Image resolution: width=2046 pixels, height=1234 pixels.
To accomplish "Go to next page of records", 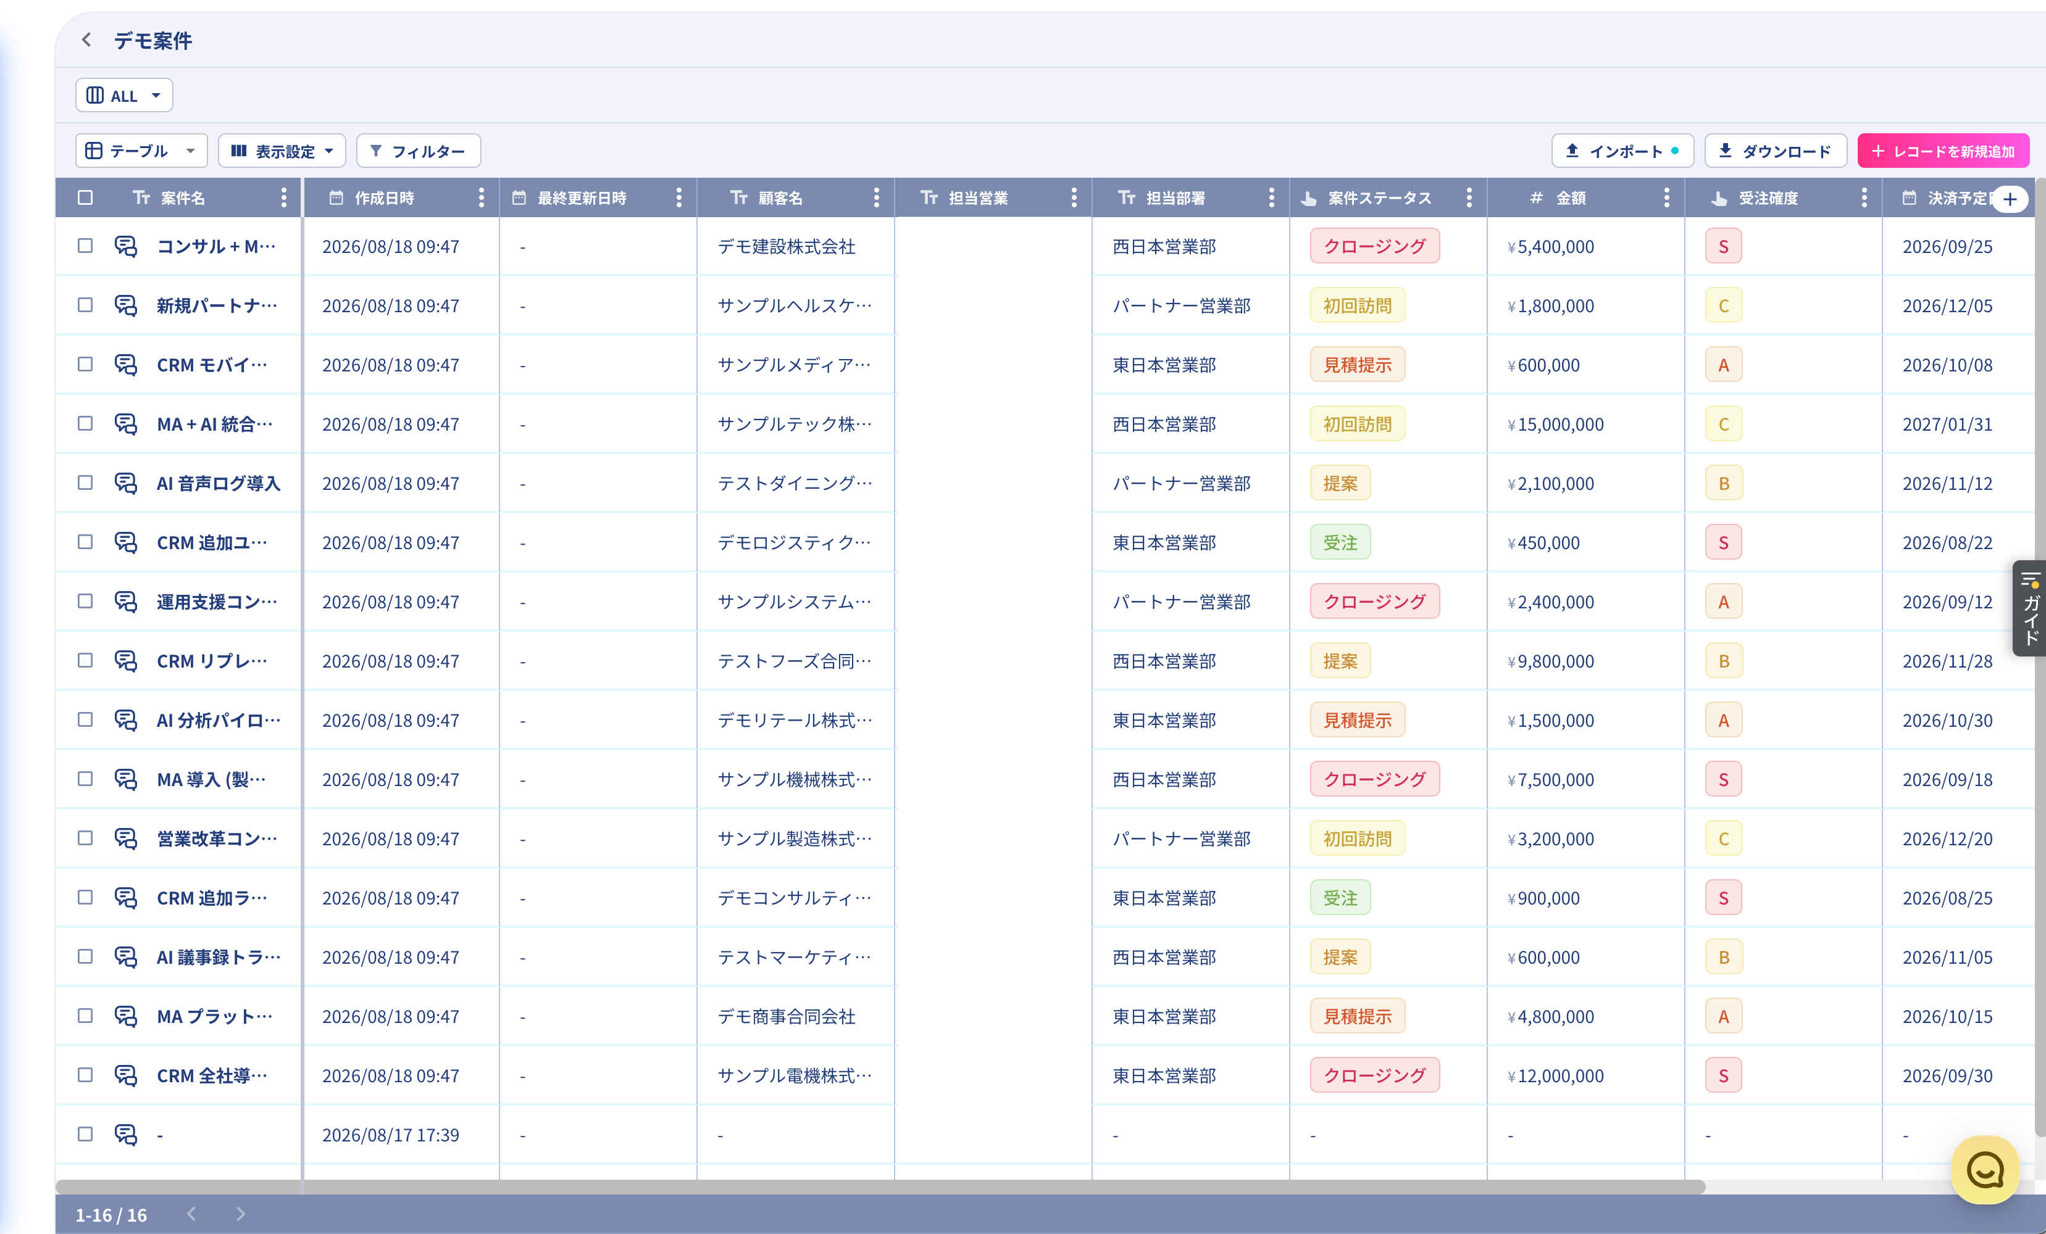I will (x=241, y=1214).
